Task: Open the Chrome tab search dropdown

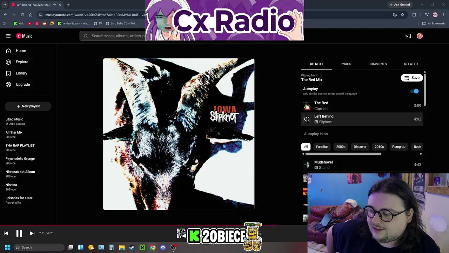Action: [5, 5]
